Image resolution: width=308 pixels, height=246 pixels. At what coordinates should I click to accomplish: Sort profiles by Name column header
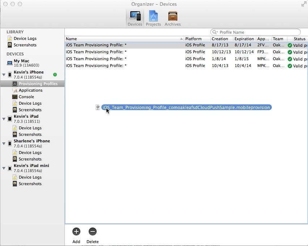(x=123, y=39)
